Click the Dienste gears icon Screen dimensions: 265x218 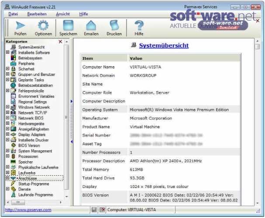point(13,189)
